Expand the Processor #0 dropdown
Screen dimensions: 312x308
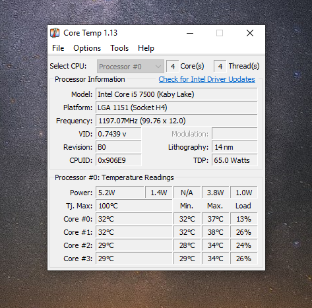point(131,67)
